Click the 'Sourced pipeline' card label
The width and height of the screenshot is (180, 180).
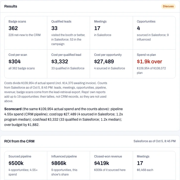pyautogui.click(x=20, y=156)
